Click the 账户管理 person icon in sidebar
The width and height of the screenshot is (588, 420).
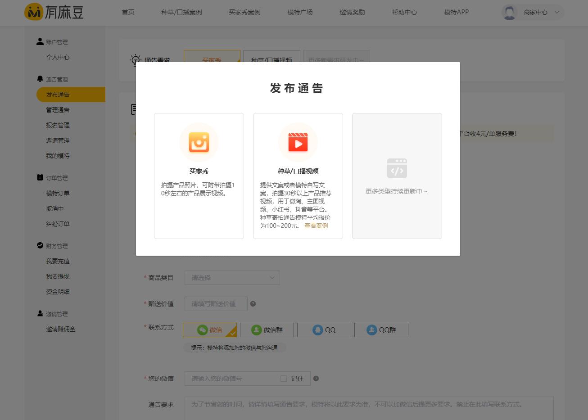pyautogui.click(x=40, y=41)
